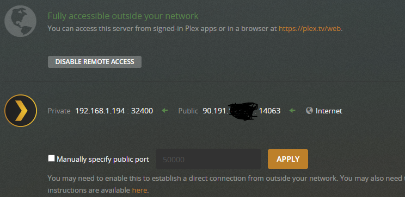Tick the Manually specify public port checkbox
405x197 pixels.
tap(51, 158)
